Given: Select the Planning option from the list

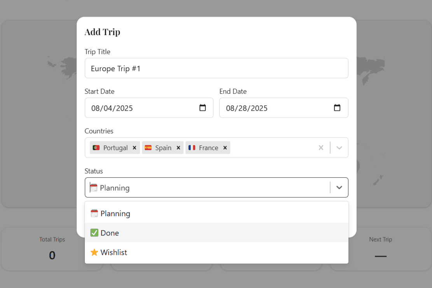Looking at the screenshot, I should (114, 213).
